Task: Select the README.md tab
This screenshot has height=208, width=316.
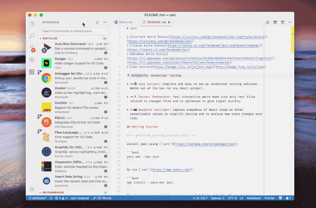Action: (x=156, y=22)
